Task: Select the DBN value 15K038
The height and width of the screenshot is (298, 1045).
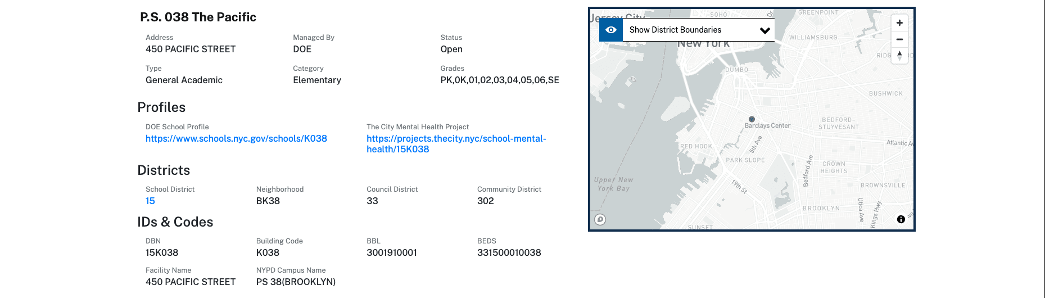Action: pyautogui.click(x=162, y=252)
